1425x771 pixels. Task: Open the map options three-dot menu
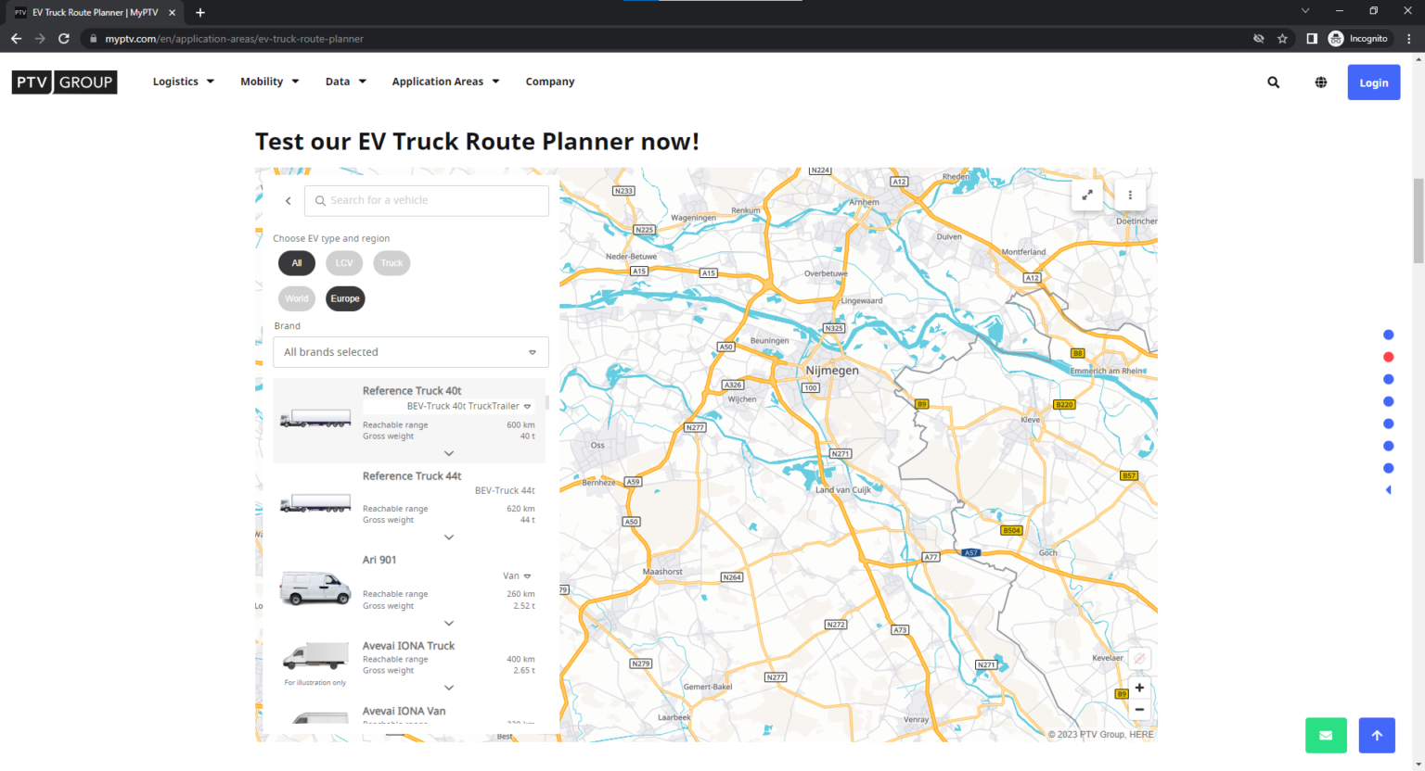(x=1130, y=196)
